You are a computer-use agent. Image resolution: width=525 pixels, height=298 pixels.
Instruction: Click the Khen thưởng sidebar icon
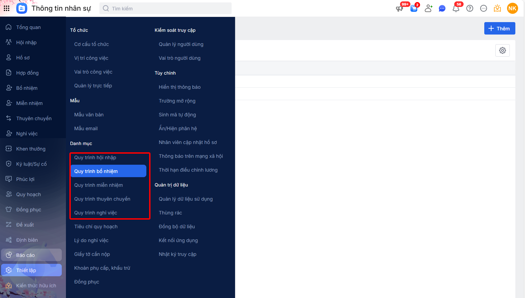pos(9,149)
